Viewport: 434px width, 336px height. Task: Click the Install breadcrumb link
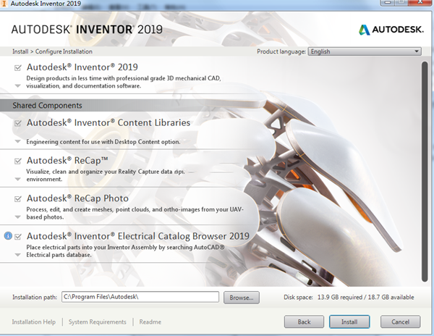coord(20,51)
